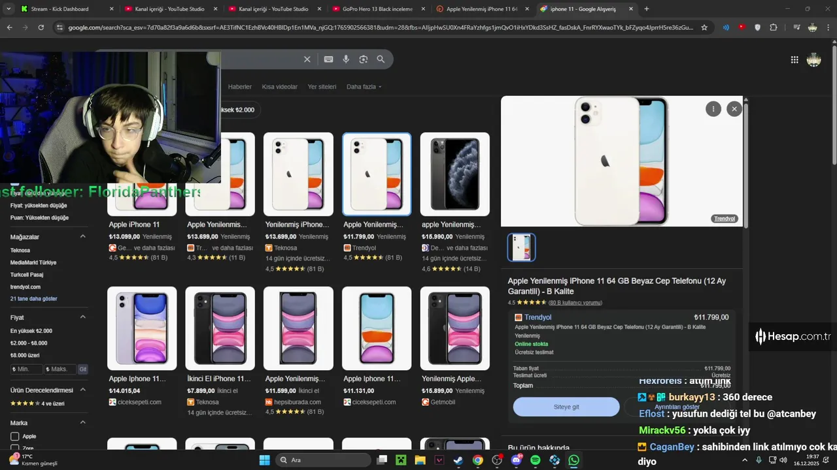This screenshot has width=837, height=470.
Task: Open the Google apps grid
Action: point(794,60)
